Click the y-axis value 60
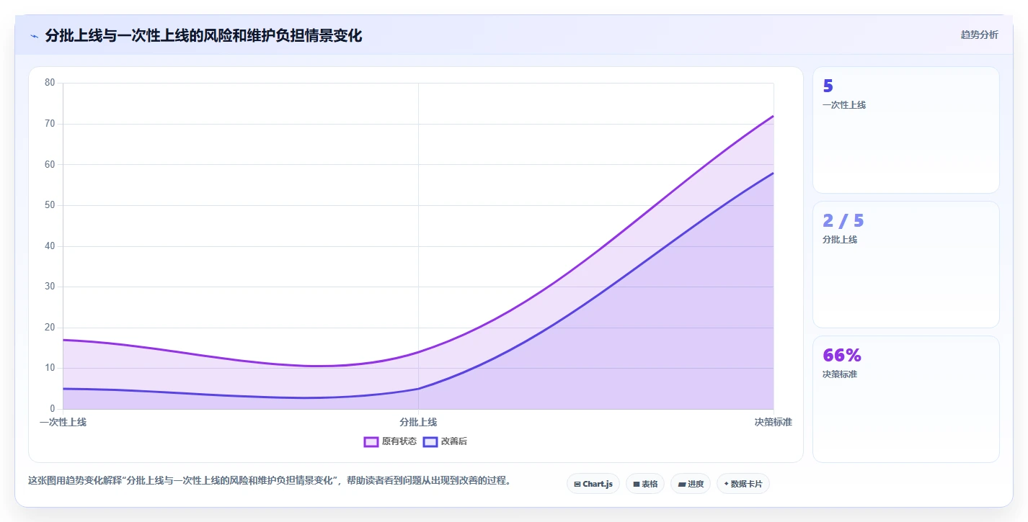Viewport: 1028px width, 522px height. pyautogui.click(x=50, y=164)
